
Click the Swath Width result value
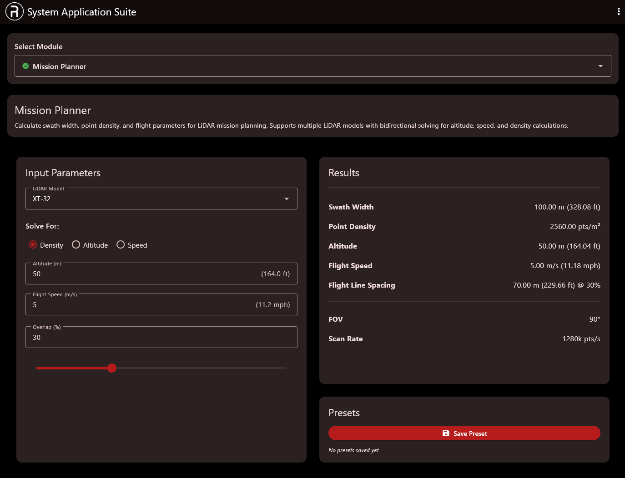point(567,207)
